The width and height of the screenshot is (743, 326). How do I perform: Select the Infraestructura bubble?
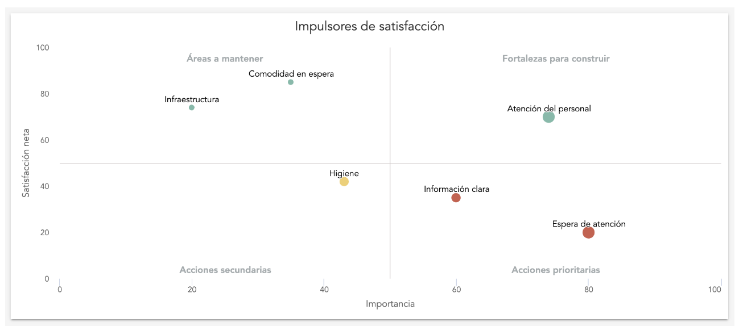(192, 107)
